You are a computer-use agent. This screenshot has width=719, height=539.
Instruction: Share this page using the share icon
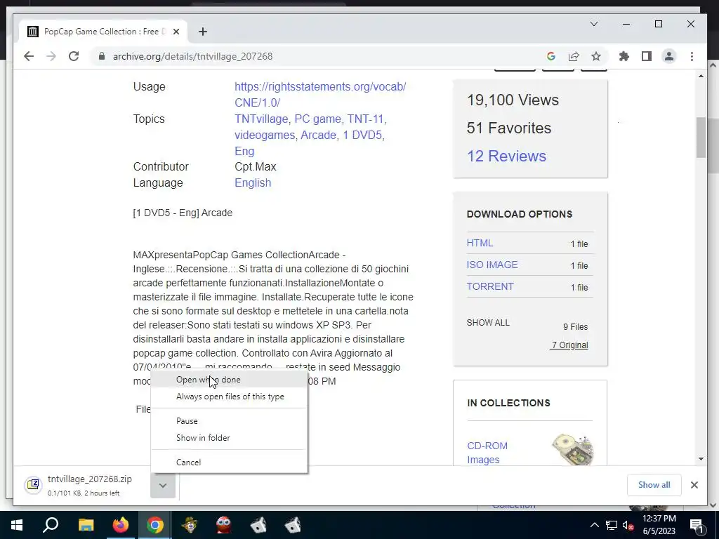[574, 56]
